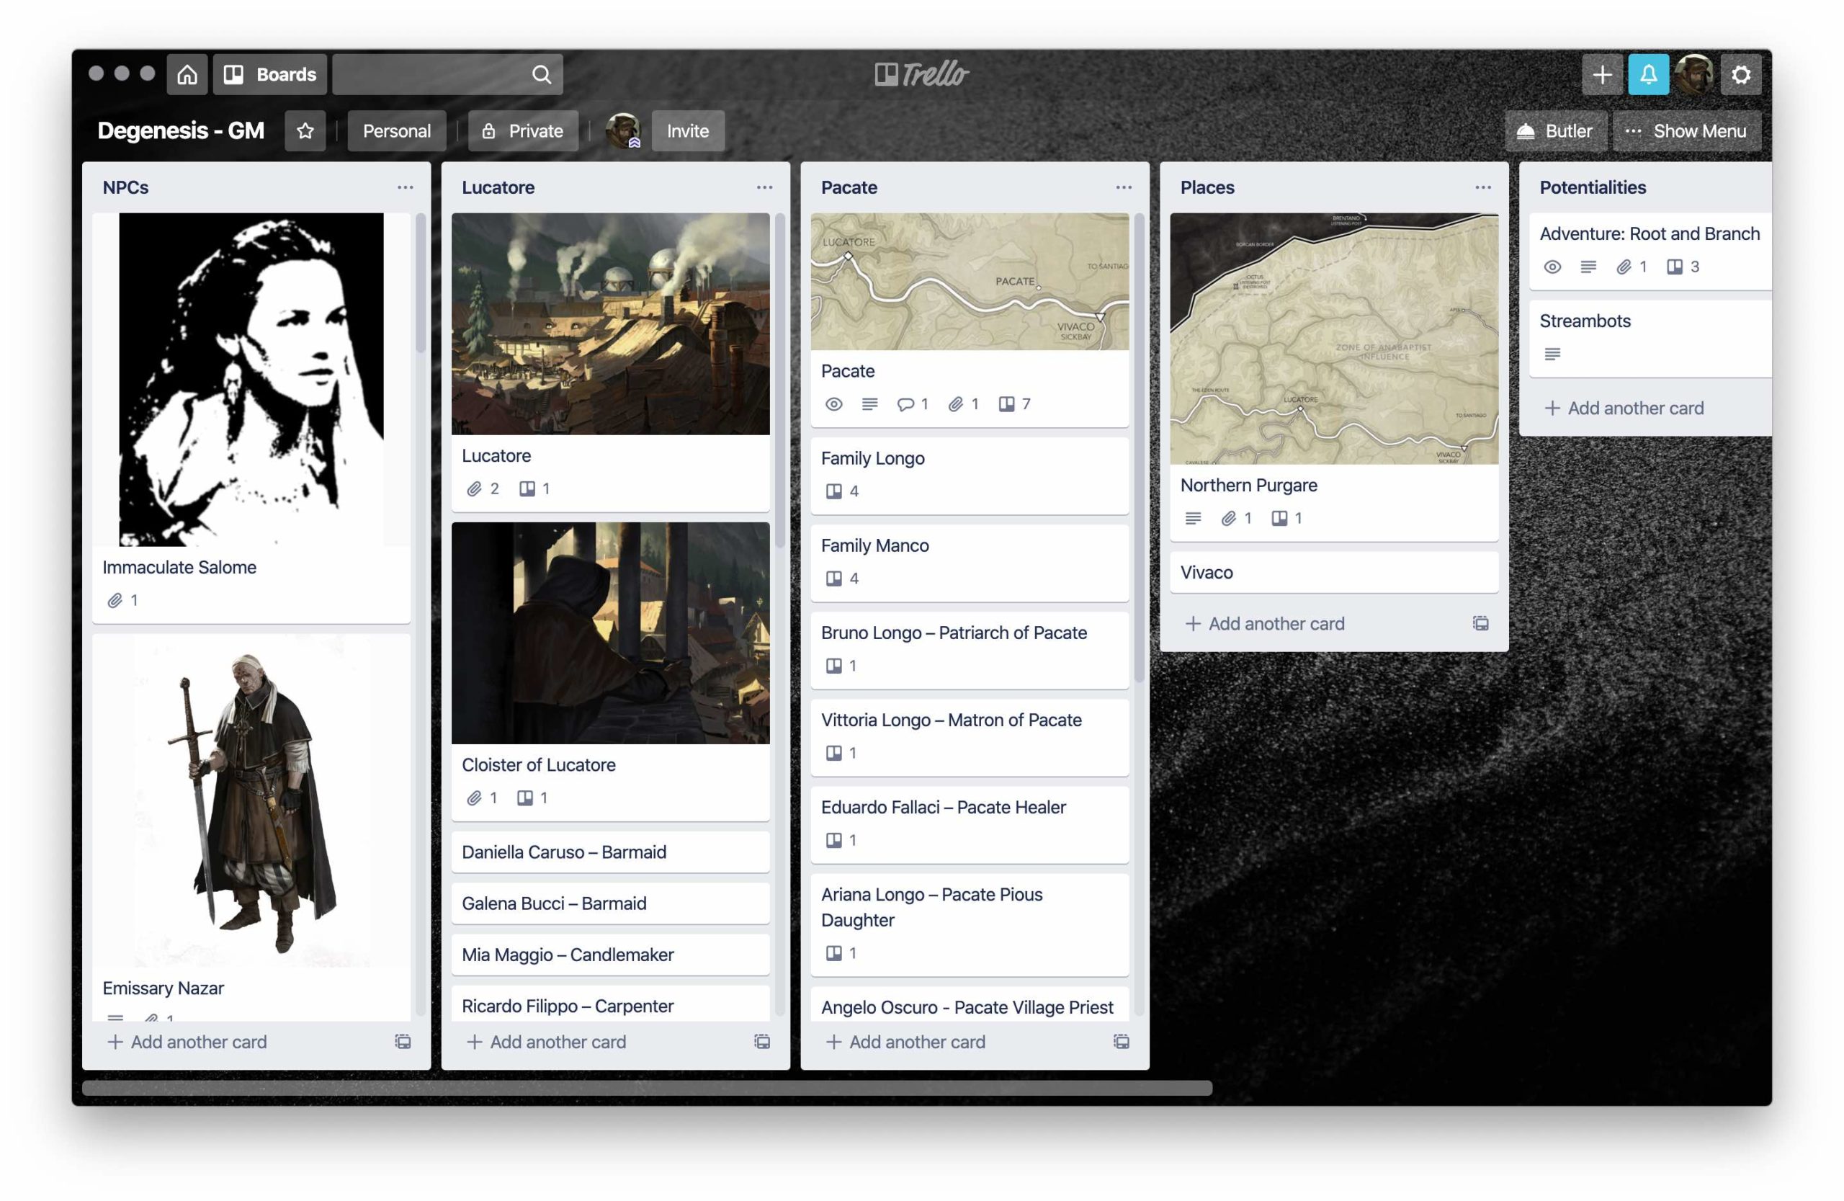Open Lucatore town cover thumbnail
Screen dimensions: 1844x1201
(x=611, y=324)
